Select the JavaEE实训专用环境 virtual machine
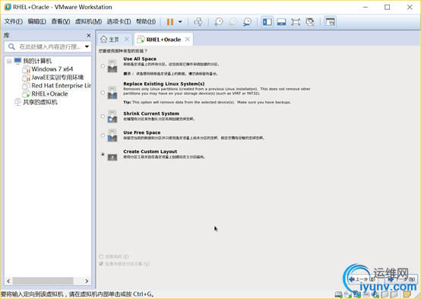This screenshot has width=421, height=299. click(58, 78)
